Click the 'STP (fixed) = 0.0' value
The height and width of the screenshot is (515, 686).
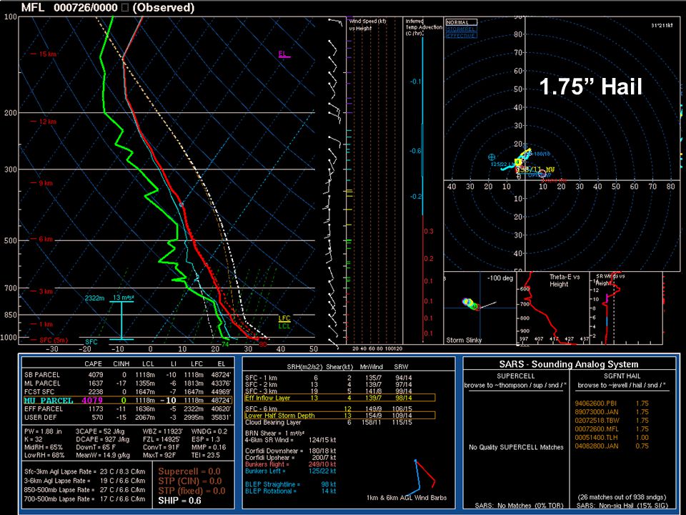pos(192,491)
